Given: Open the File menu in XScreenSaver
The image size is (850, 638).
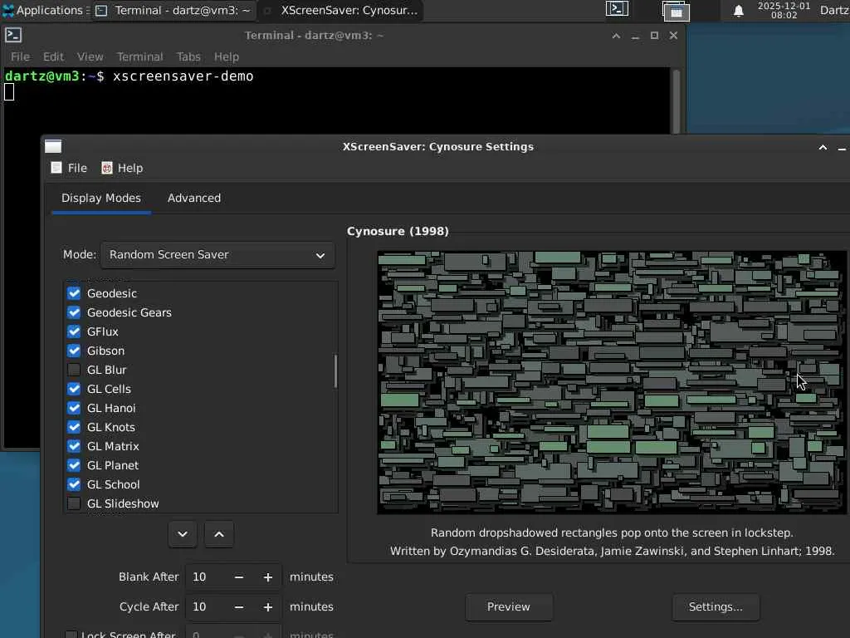Looking at the screenshot, I should 69,168.
